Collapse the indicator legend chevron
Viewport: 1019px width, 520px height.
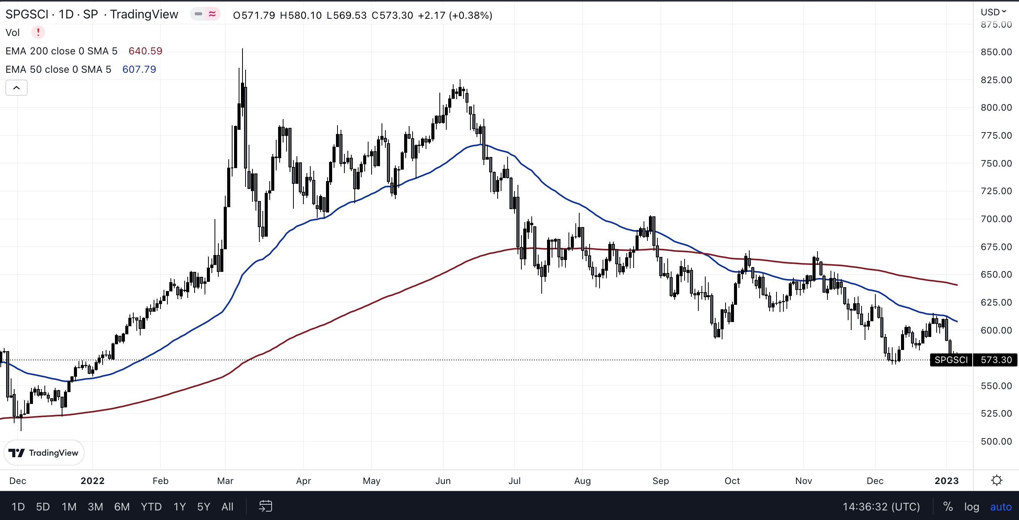(16, 88)
